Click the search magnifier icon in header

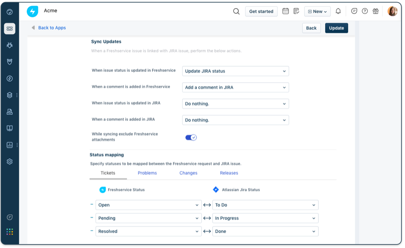[236, 11]
